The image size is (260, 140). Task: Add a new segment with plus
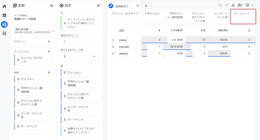pos(49,41)
